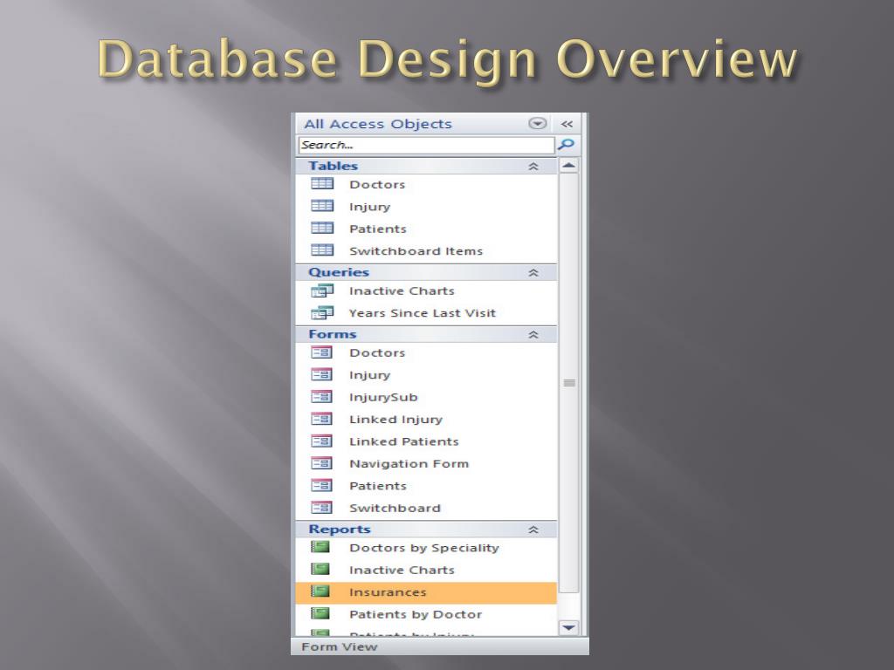Image resolution: width=894 pixels, height=670 pixels.
Task: Open the InjurySub form icon
Action: 323,397
